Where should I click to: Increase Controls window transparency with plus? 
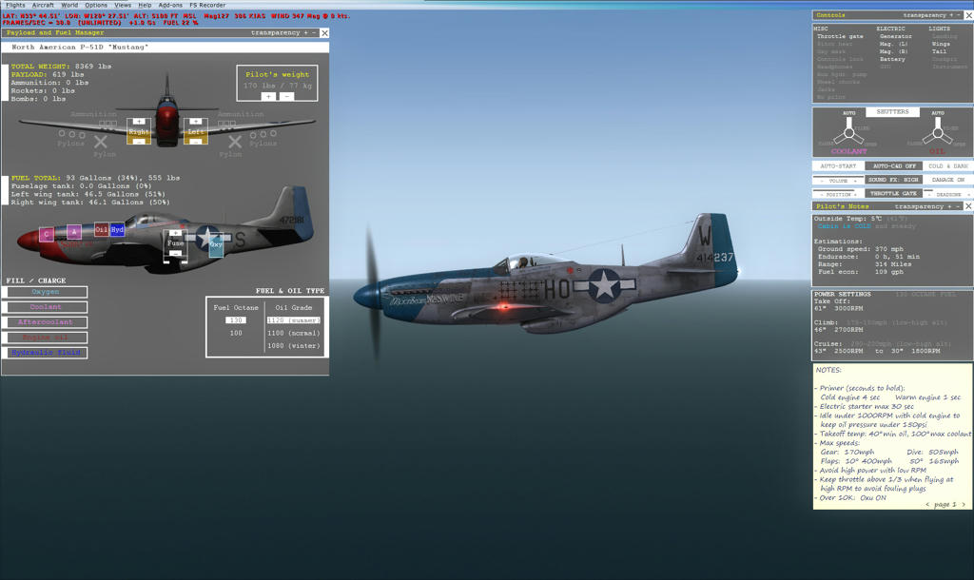(950, 15)
